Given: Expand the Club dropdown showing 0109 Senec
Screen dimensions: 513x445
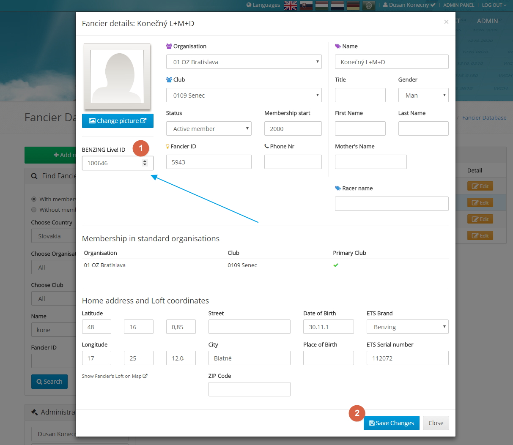Looking at the screenshot, I should (244, 95).
